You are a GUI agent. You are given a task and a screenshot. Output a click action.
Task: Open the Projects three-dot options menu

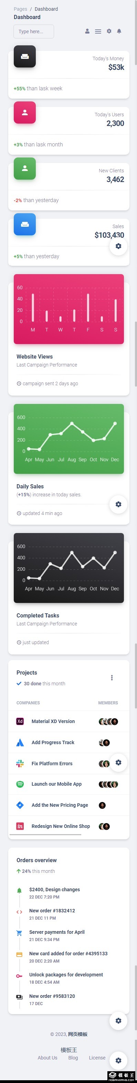[x=112, y=677]
